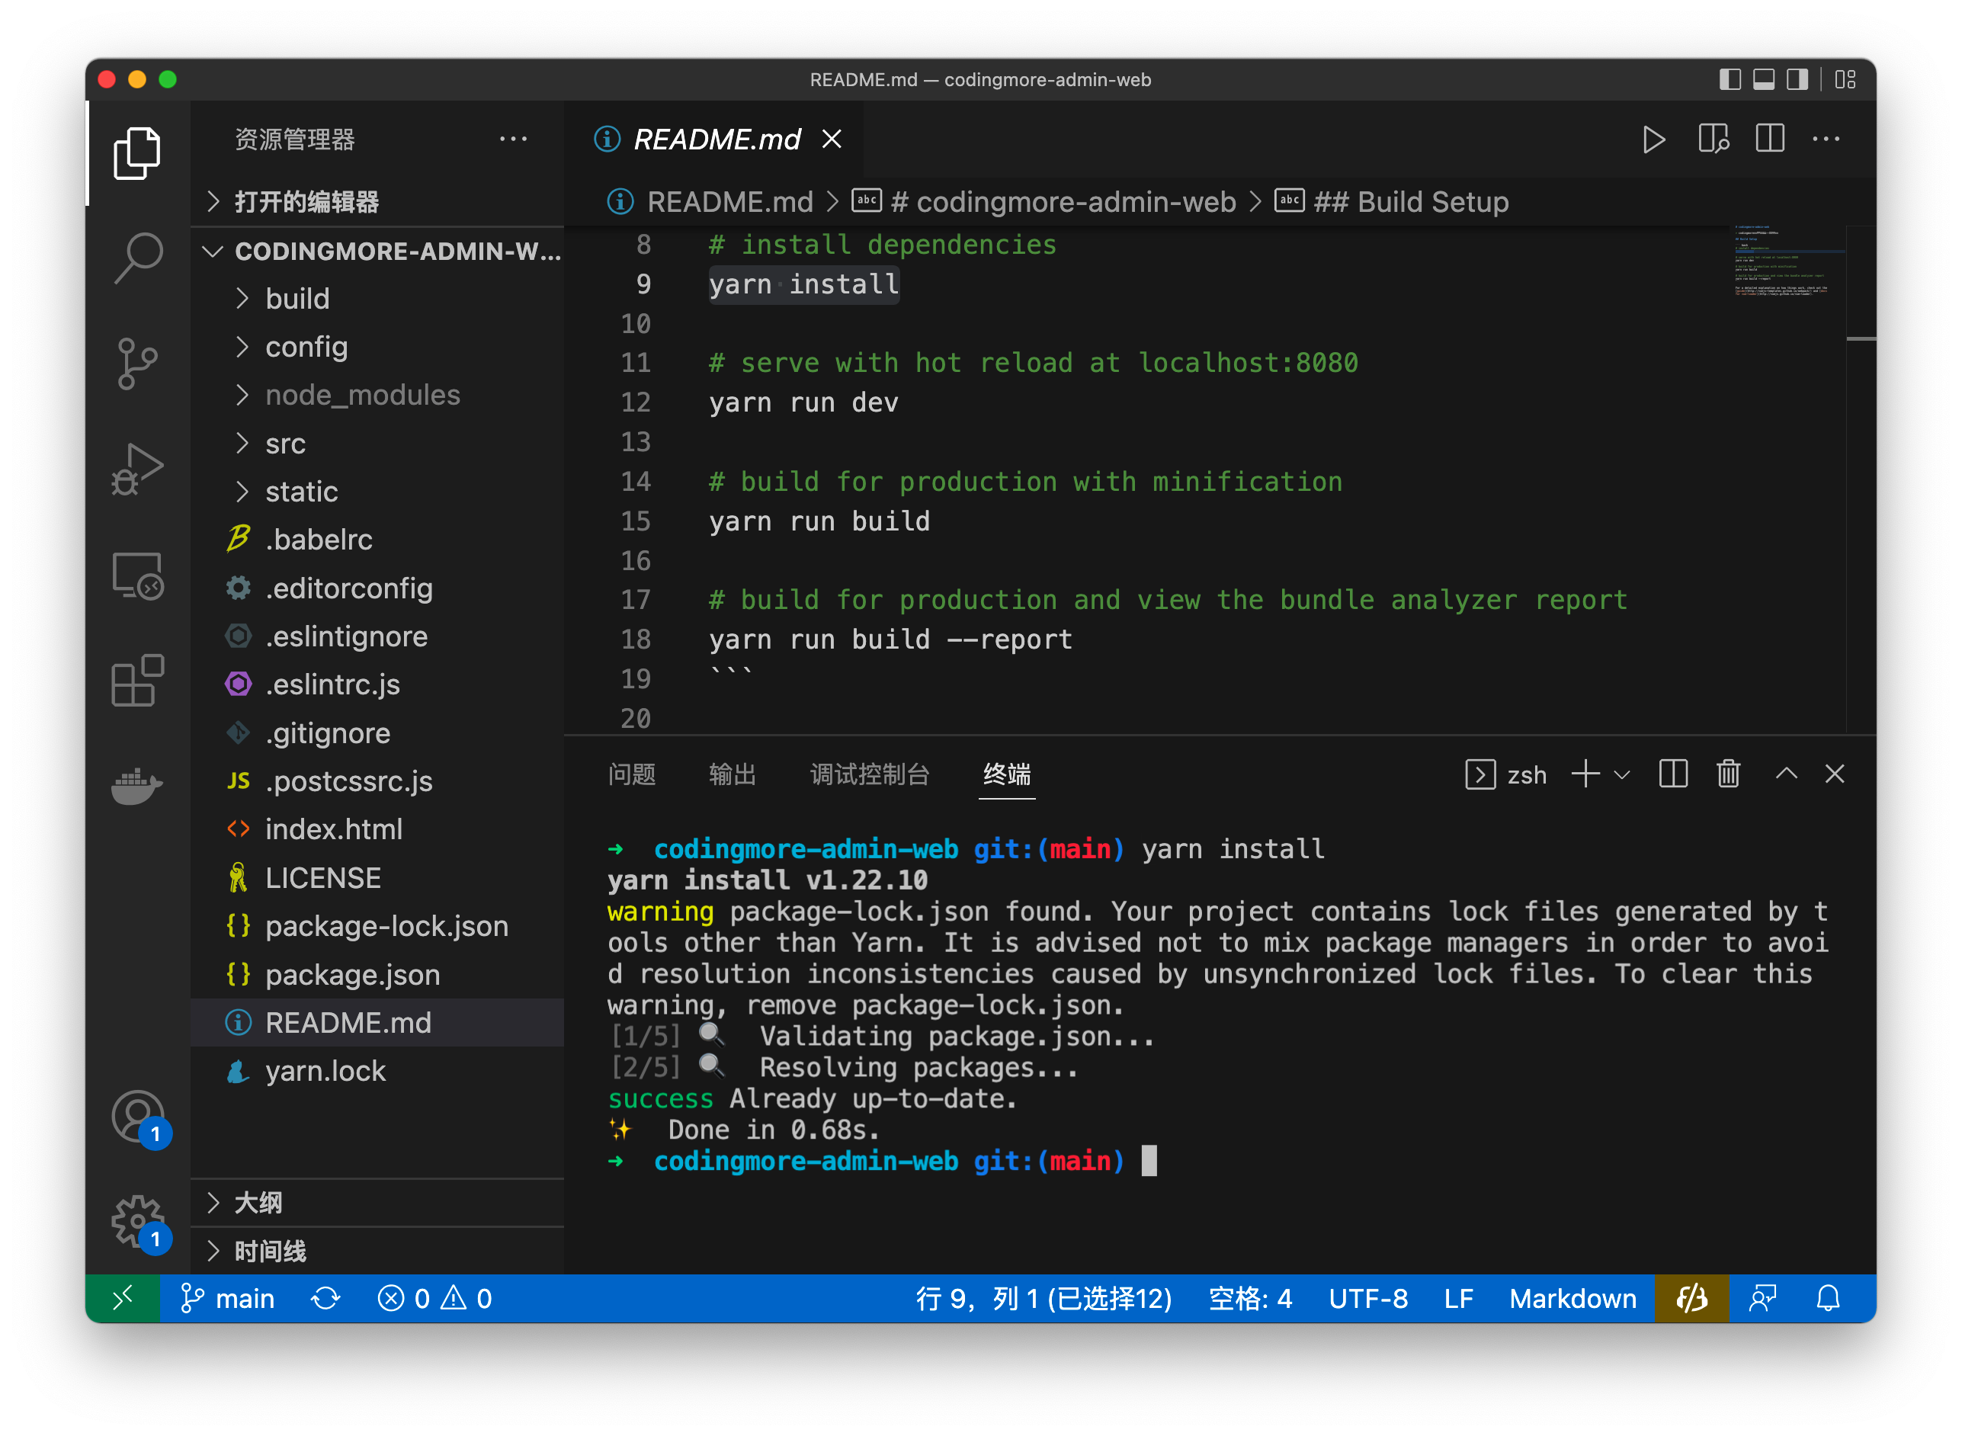Toggle the secondary sidebar layout button
This screenshot has width=1962, height=1436.
click(x=1797, y=80)
